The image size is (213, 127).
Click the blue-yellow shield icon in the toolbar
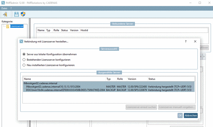(23, 14)
